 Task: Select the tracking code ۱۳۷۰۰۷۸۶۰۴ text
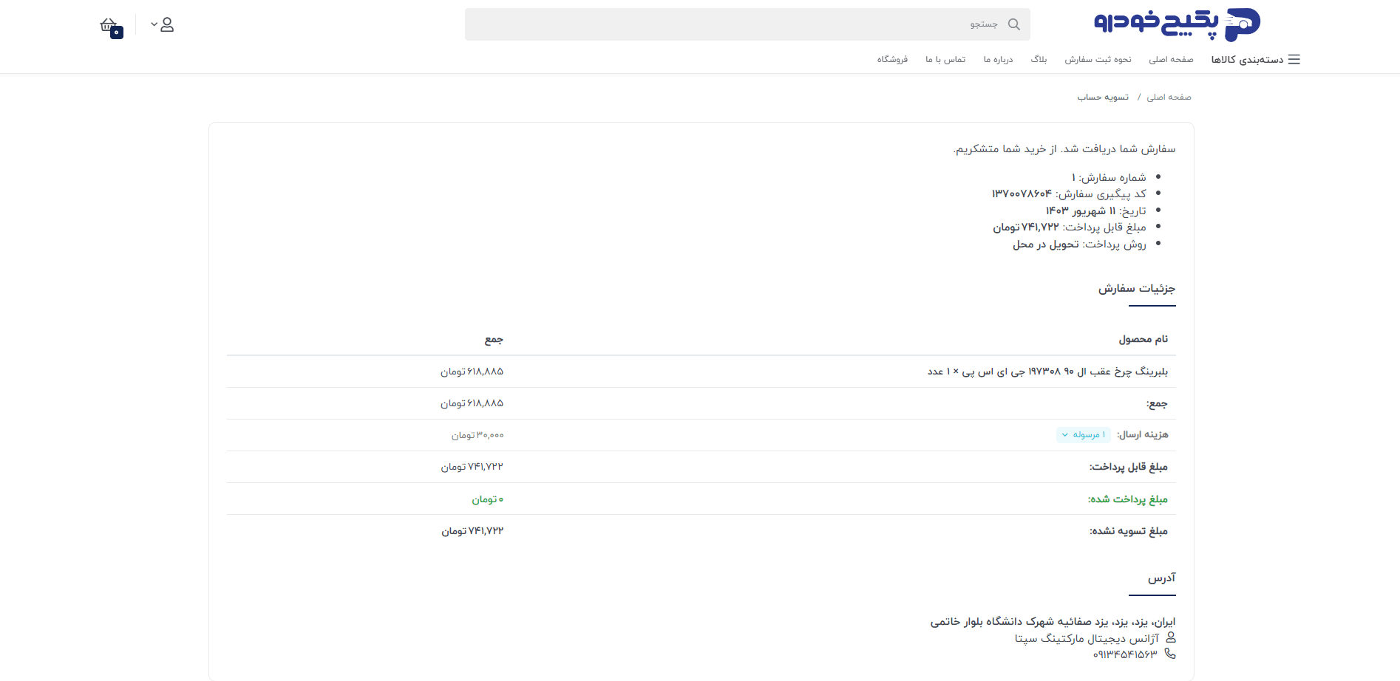(1022, 194)
